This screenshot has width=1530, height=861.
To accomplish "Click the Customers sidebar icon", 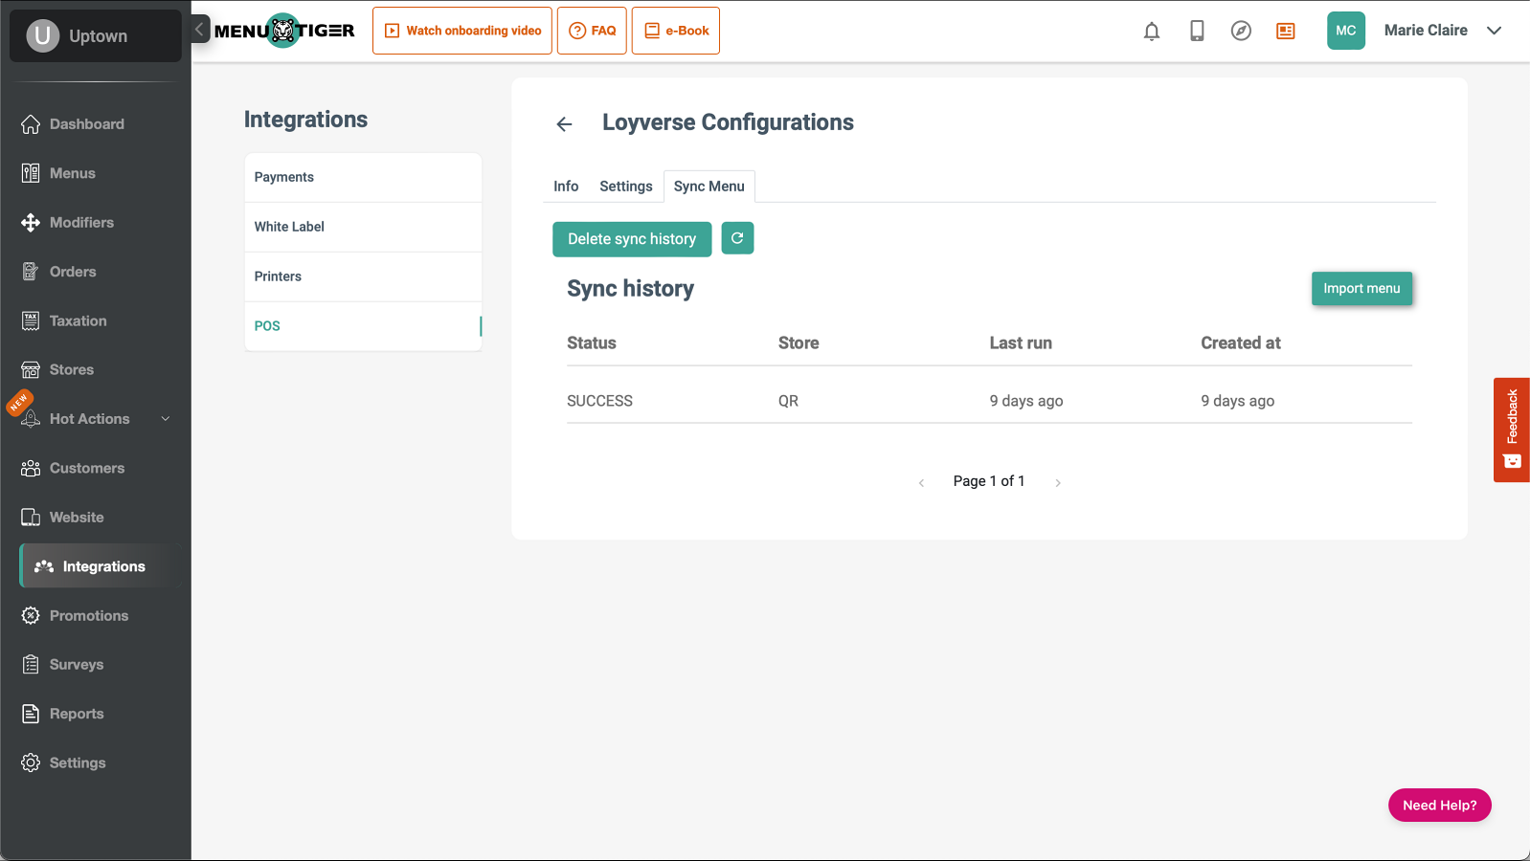I will coord(31,468).
